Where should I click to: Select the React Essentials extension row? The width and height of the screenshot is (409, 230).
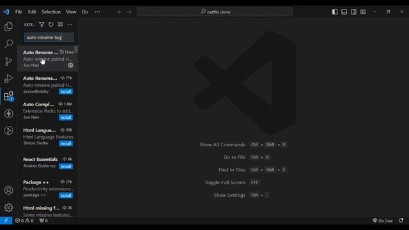pos(48,163)
